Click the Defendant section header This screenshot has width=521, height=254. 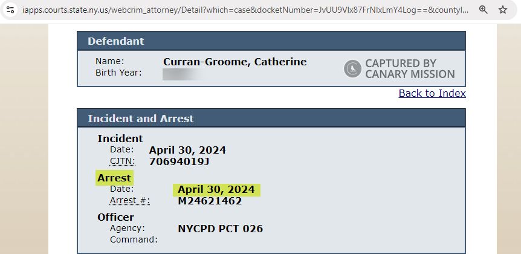pyautogui.click(x=116, y=41)
